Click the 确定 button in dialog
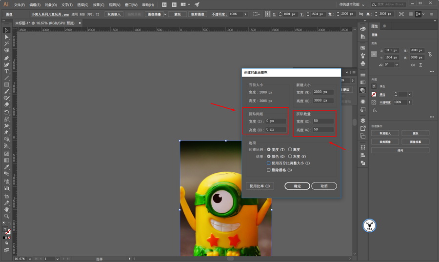This screenshot has height=262, width=439. (x=297, y=186)
